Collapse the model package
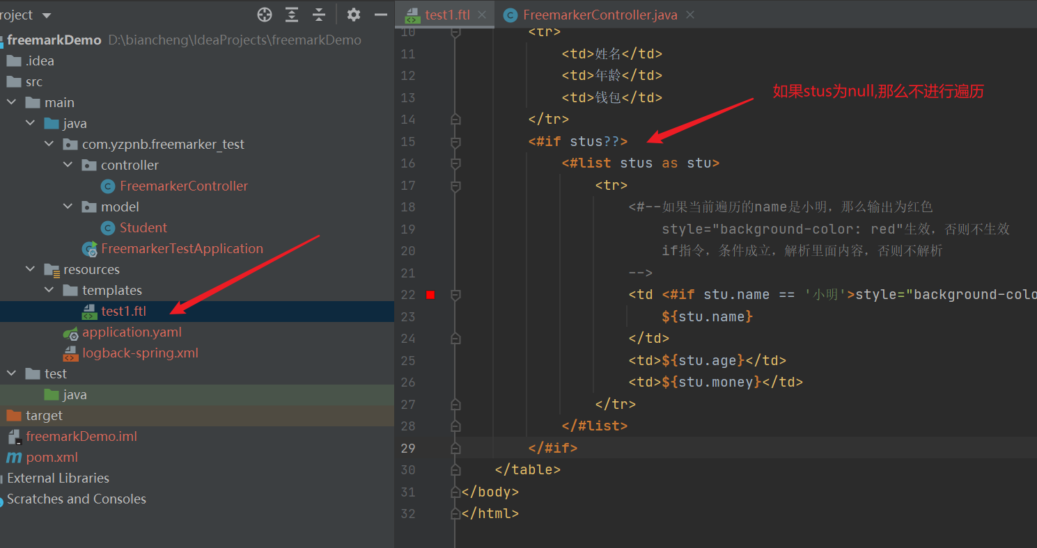Image resolution: width=1037 pixels, height=548 pixels. [x=68, y=207]
